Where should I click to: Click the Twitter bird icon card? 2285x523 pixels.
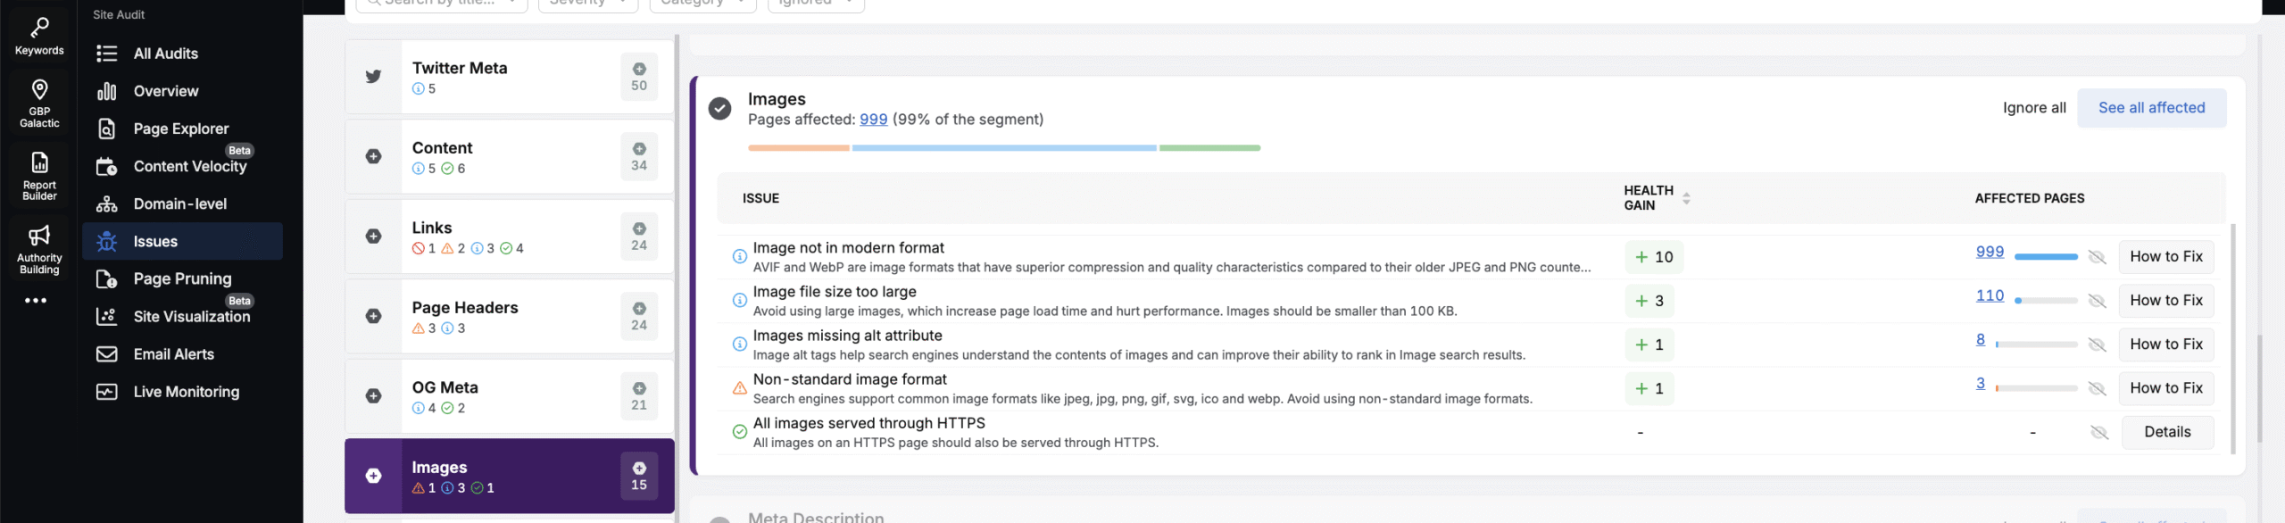(373, 77)
